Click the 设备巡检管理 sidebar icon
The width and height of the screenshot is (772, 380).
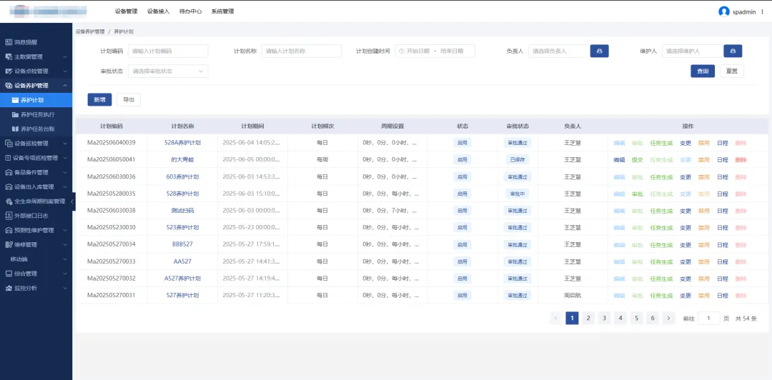pos(9,144)
